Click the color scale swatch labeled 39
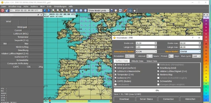The image size is (211, 103). click(x=206, y=21)
